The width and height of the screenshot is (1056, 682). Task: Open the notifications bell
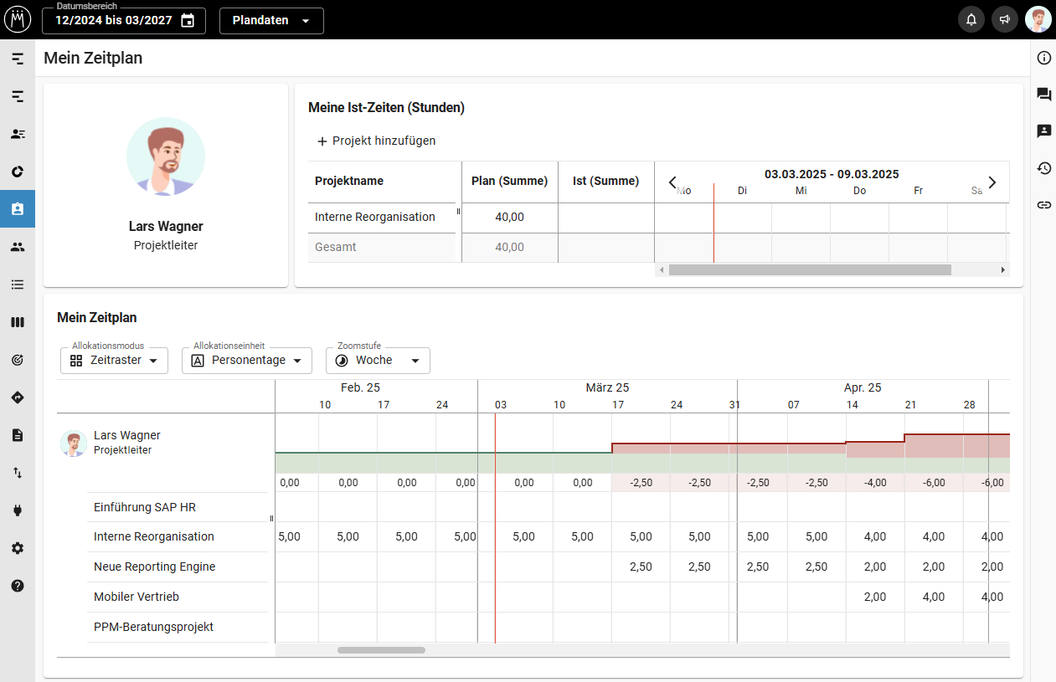coord(971,20)
